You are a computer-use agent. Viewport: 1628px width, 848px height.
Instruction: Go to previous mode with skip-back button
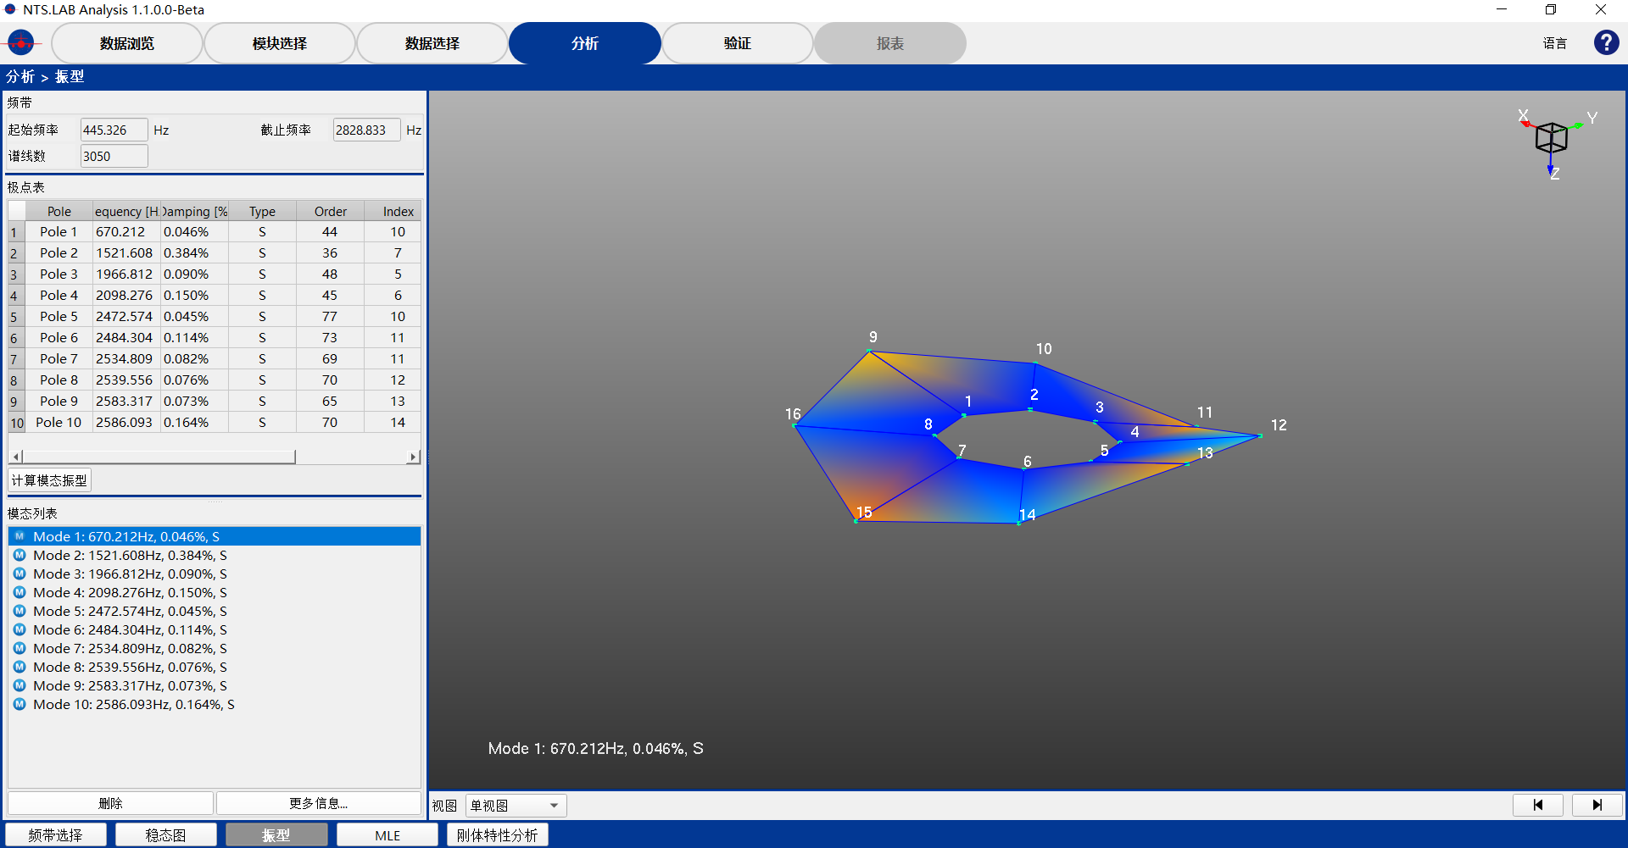tap(1537, 805)
